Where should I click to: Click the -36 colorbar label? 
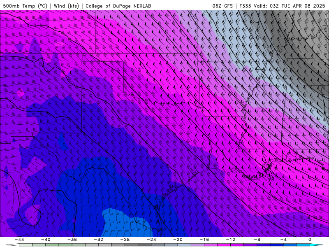click(72, 240)
